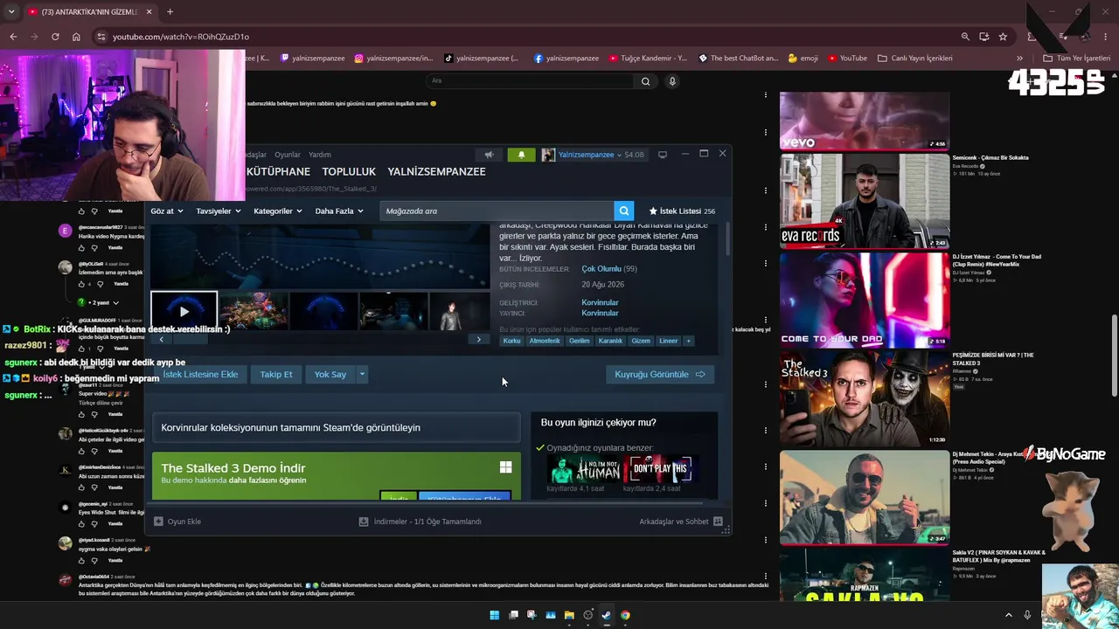
Task: Reload the Chrome page
Action: tap(55, 37)
